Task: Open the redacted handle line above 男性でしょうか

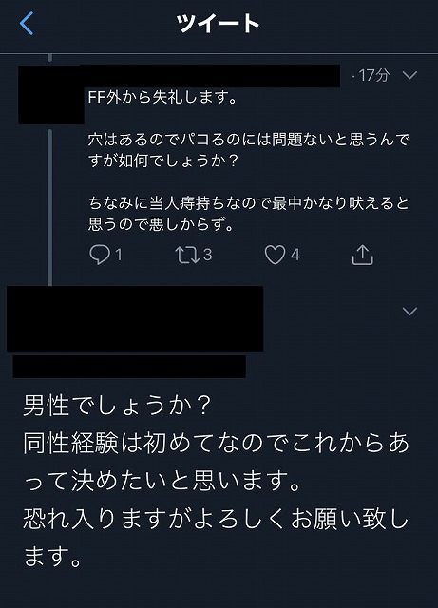Action: tap(129, 367)
